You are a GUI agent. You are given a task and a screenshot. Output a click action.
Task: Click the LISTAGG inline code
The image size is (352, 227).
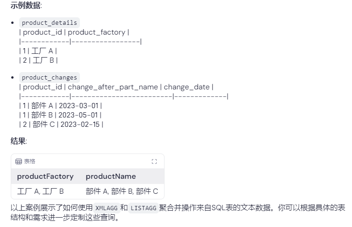click(144, 208)
